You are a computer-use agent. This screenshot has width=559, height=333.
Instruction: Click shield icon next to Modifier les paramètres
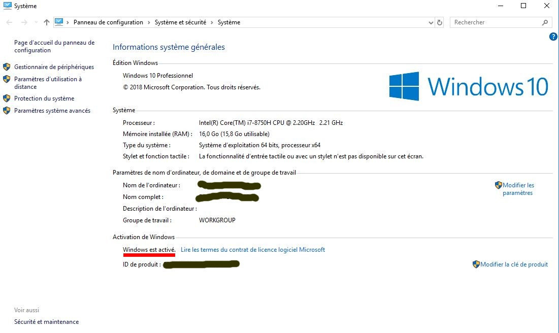click(499, 185)
